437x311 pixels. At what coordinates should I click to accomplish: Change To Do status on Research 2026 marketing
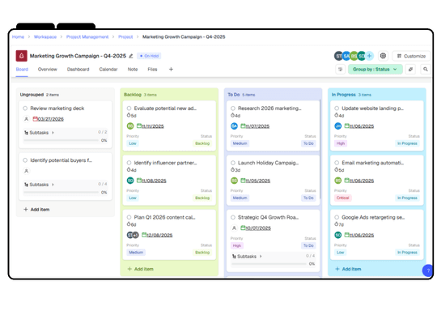[308, 143]
